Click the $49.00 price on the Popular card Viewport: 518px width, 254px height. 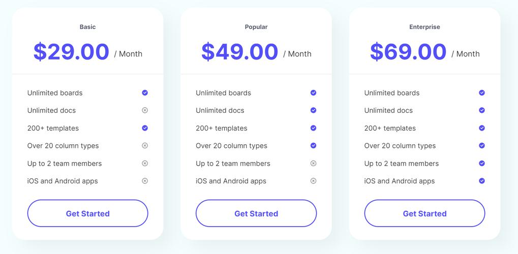(239, 52)
